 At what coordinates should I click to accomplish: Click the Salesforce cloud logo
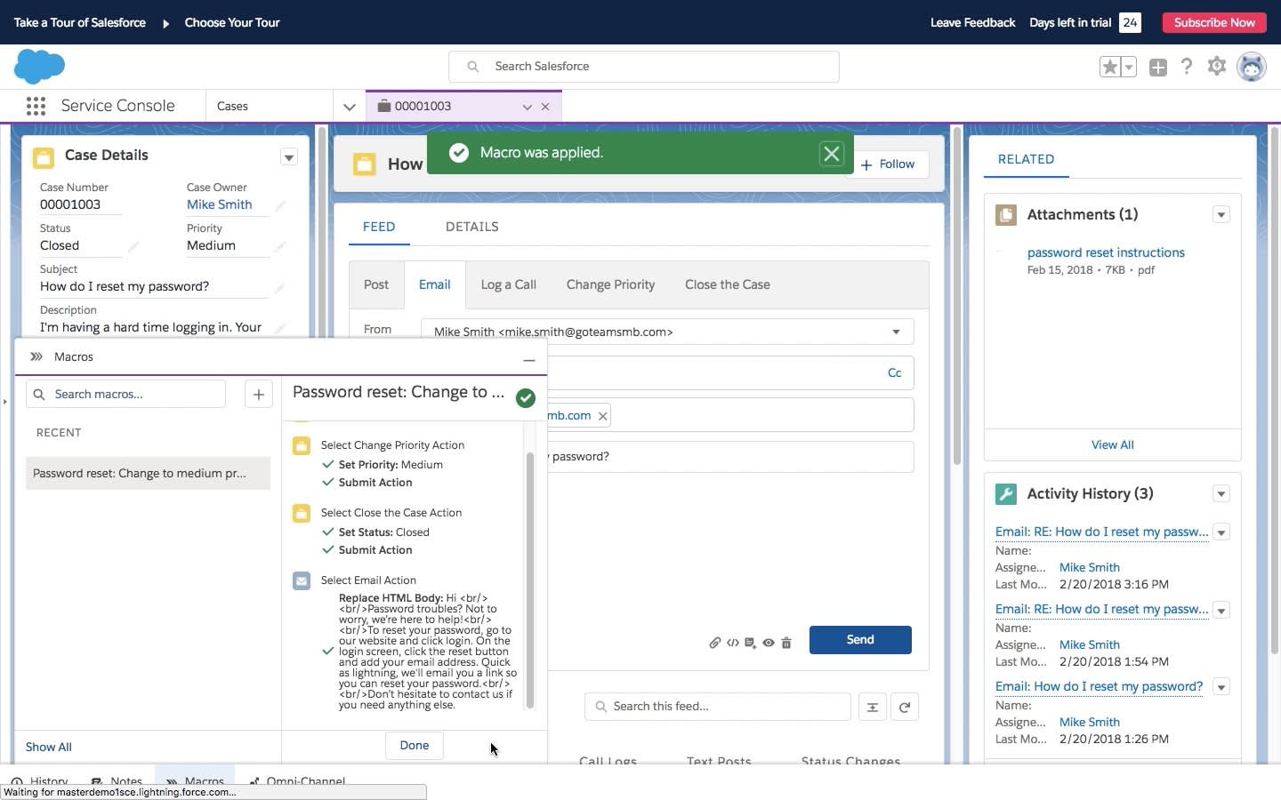(x=39, y=67)
